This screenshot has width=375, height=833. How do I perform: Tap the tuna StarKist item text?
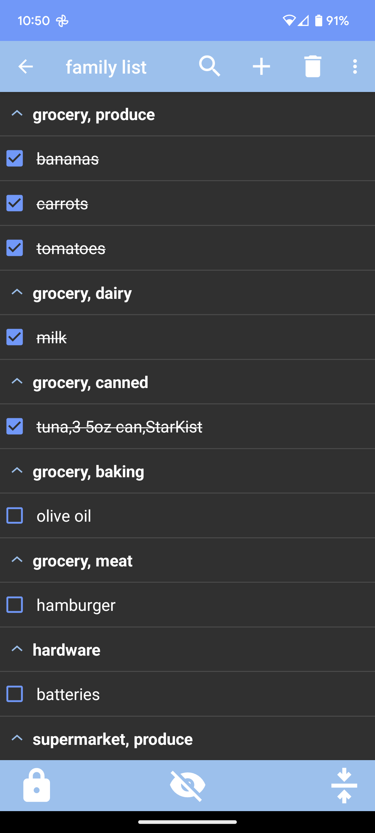(x=119, y=427)
